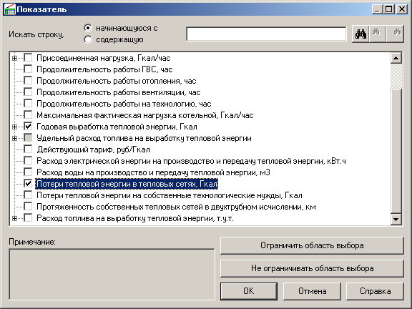Select the 'начинающуюся с' radio option
The width and height of the screenshot is (412, 309).
88,28
